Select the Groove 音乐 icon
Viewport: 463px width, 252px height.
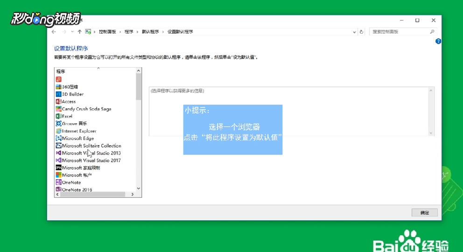pyautogui.click(x=58, y=124)
